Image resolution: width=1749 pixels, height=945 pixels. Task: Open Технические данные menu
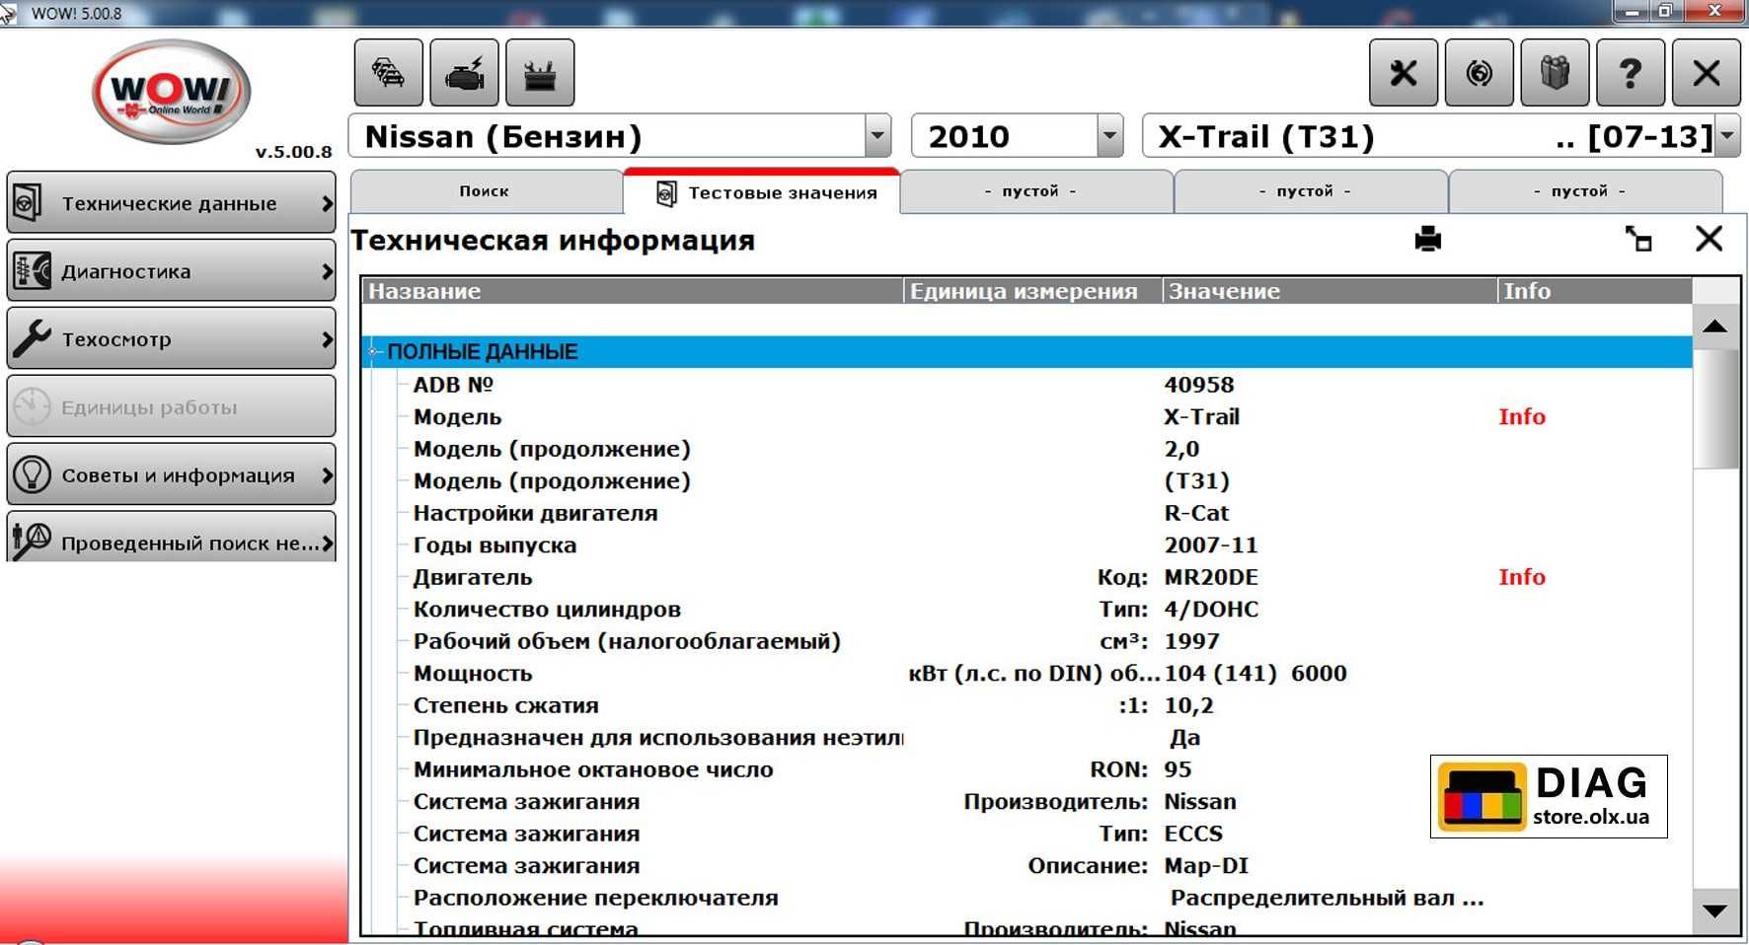pos(172,203)
